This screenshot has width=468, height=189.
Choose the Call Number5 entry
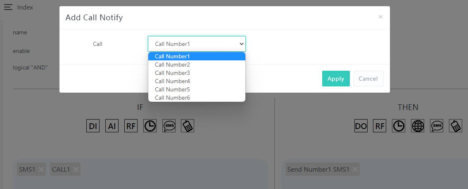(x=172, y=89)
